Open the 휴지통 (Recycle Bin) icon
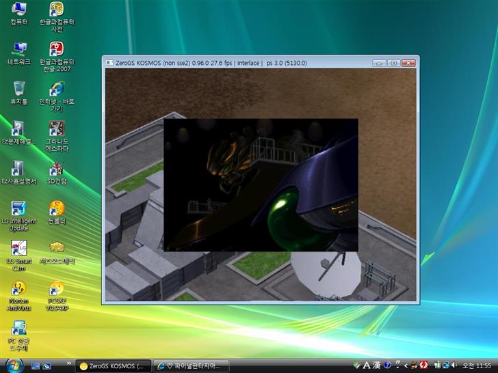The image size is (498, 373). (19, 93)
